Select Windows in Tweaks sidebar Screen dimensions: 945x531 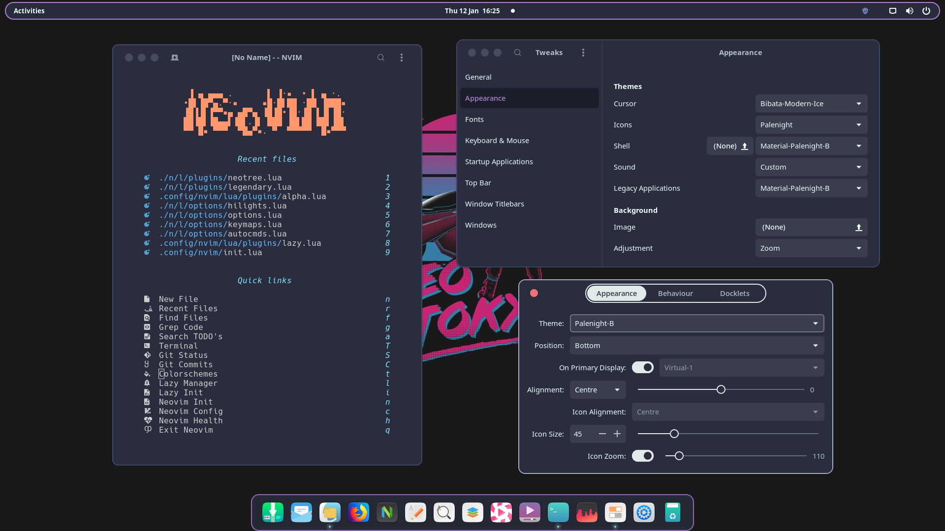(x=529, y=225)
